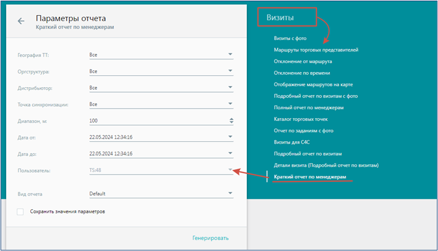
Task: Open the Вид отчета dropdown
Action: pyautogui.click(x=161, y=194)
